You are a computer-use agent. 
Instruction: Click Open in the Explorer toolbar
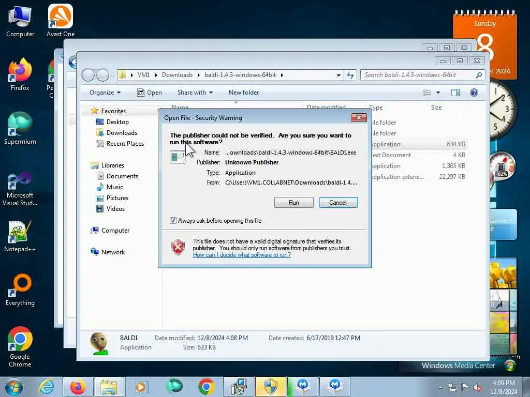150,93
